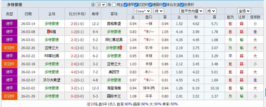Click score 2-3(1-0) against 拜仁慕尼黑

pos(77,40)
